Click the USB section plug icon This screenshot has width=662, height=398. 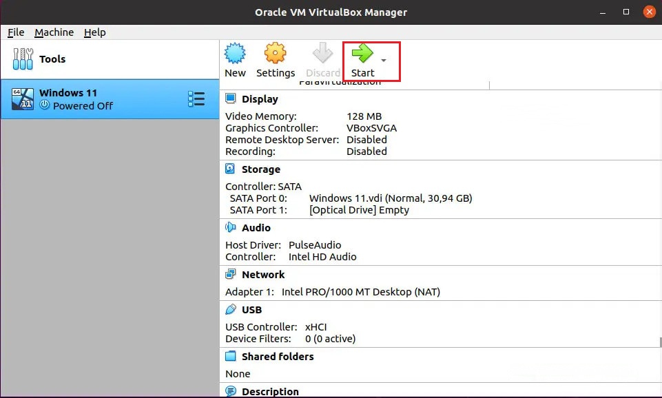point(231,310)
